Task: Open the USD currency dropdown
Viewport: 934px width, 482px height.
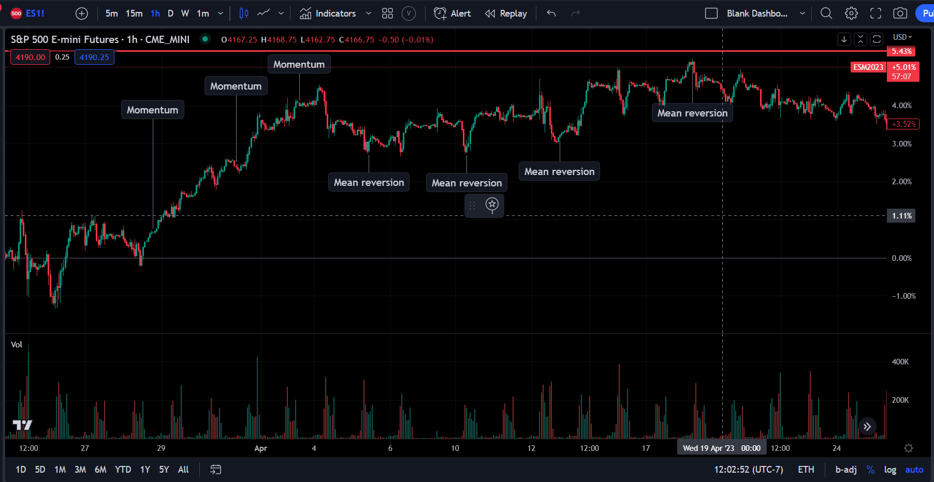Action: (x=902, y=37)
